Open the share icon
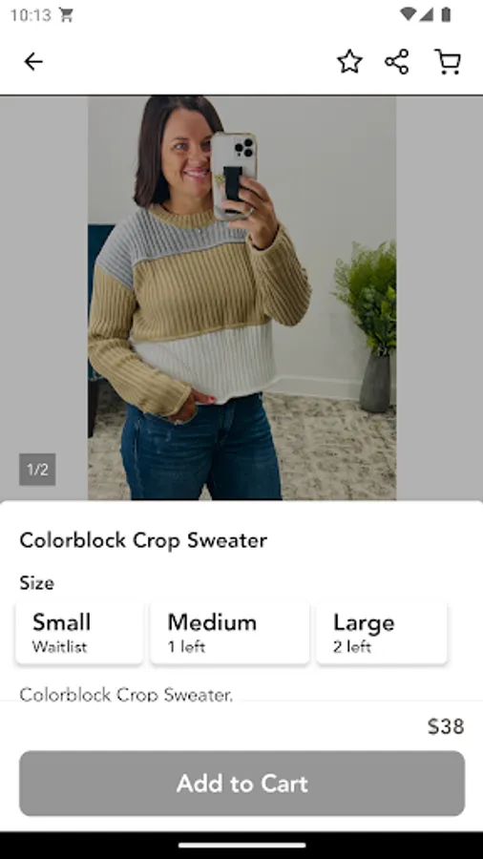The width and height of the screenshot is (483, 859). [x=397, y=61]
